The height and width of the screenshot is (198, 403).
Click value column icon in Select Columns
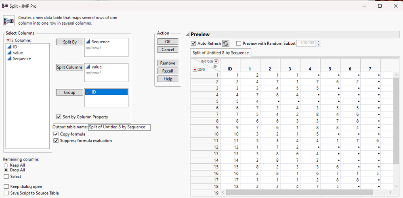pos(9,53)
